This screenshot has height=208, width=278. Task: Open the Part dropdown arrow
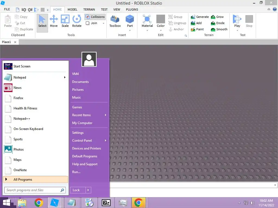[x=130, y=30]
